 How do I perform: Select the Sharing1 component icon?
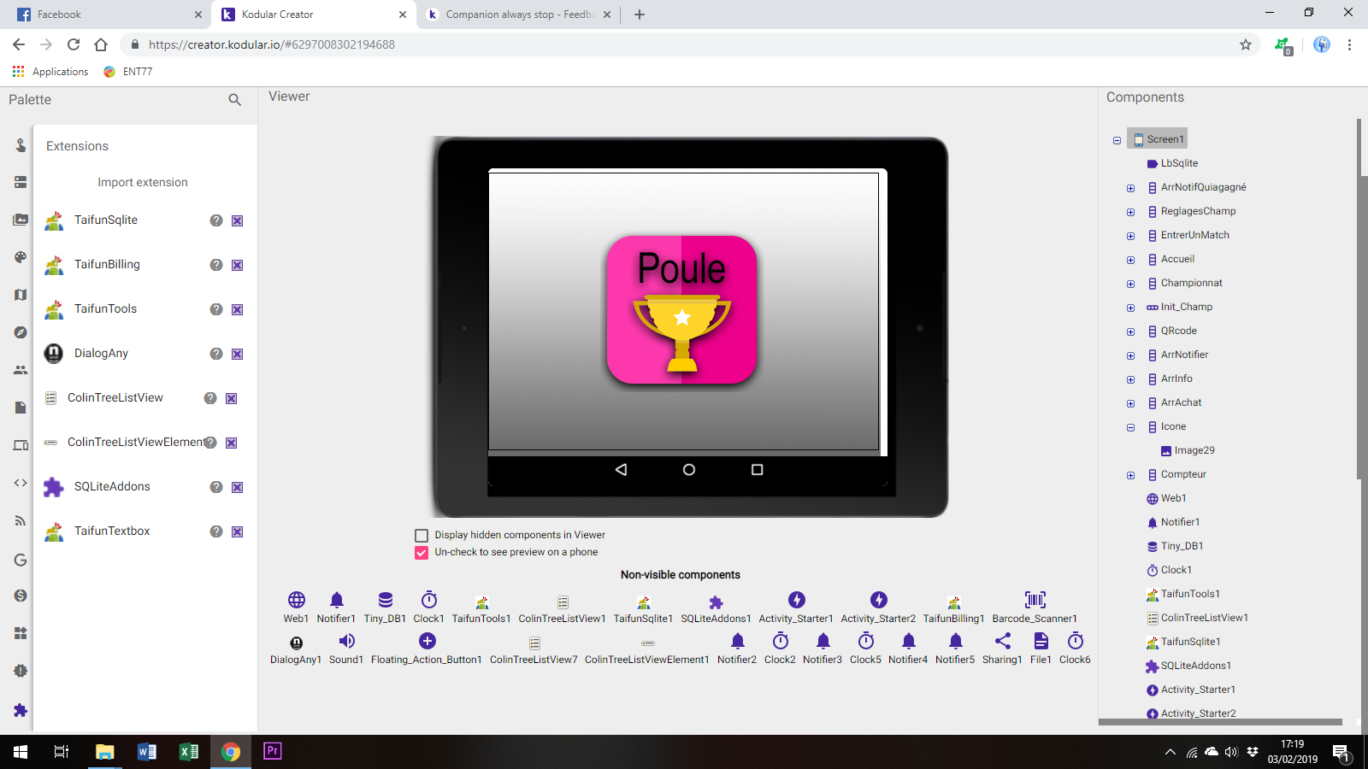pos(1002,641)
